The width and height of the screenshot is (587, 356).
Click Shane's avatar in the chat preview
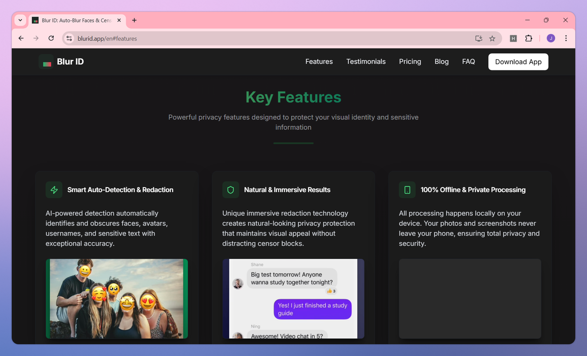pos(238,284)
